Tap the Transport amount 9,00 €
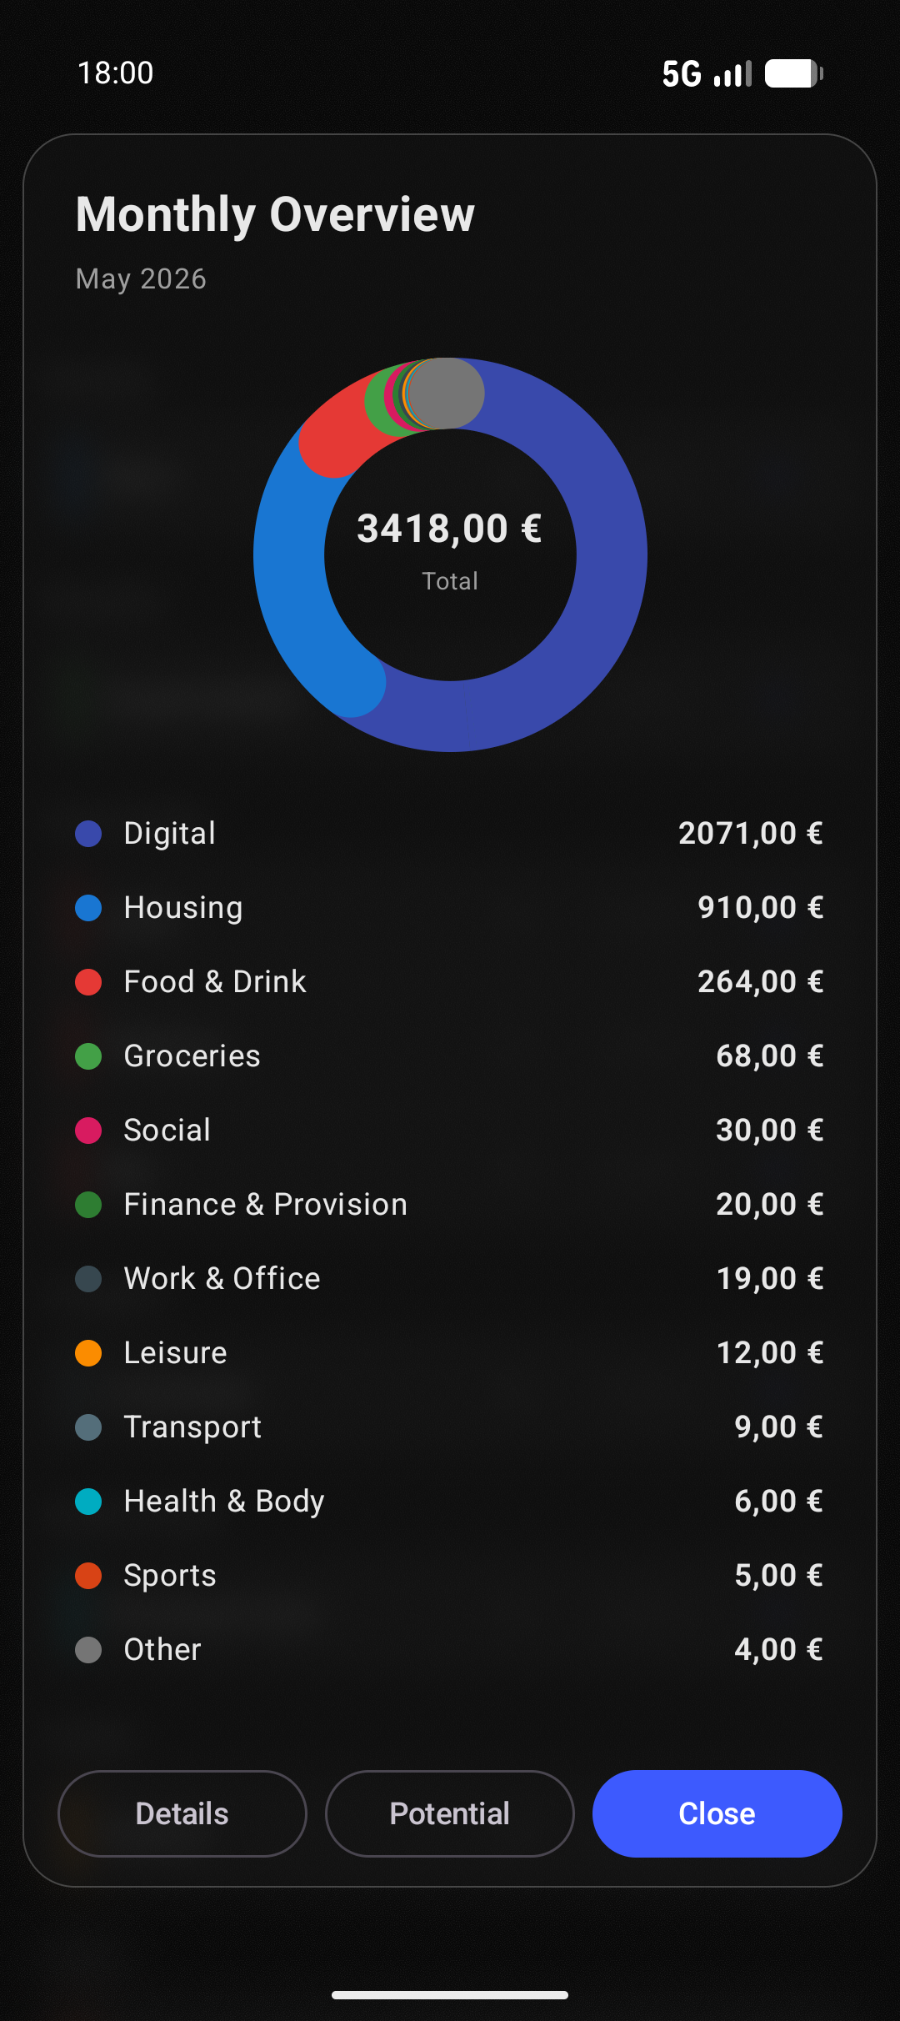 pos(779,1427)
